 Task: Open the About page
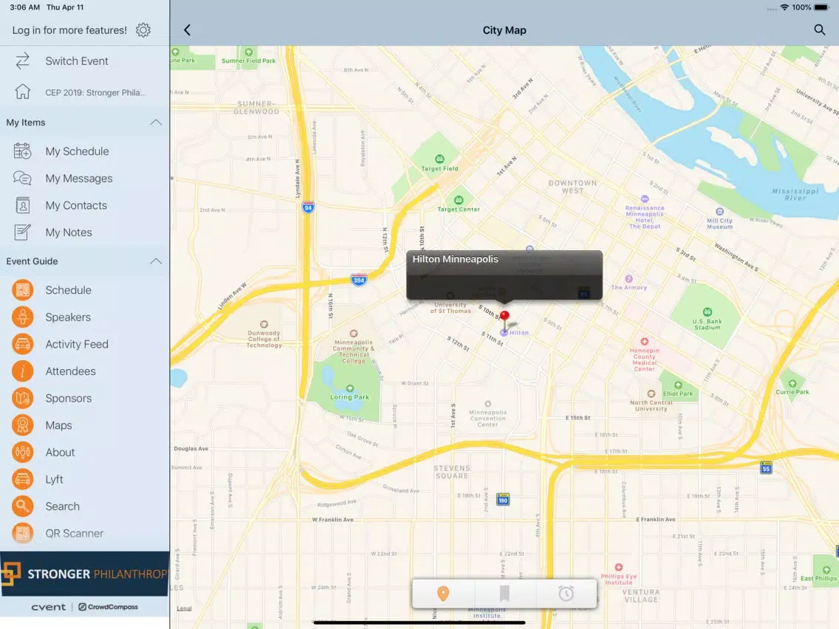[x=84, y=452]
